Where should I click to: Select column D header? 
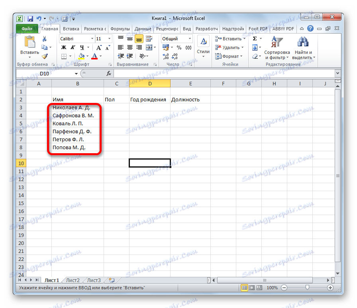tap(149, 84)
